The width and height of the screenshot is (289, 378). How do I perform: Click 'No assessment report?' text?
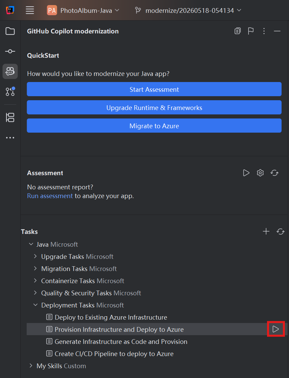60,187
